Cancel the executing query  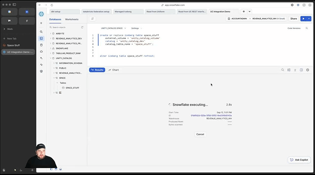pos(200,134)
